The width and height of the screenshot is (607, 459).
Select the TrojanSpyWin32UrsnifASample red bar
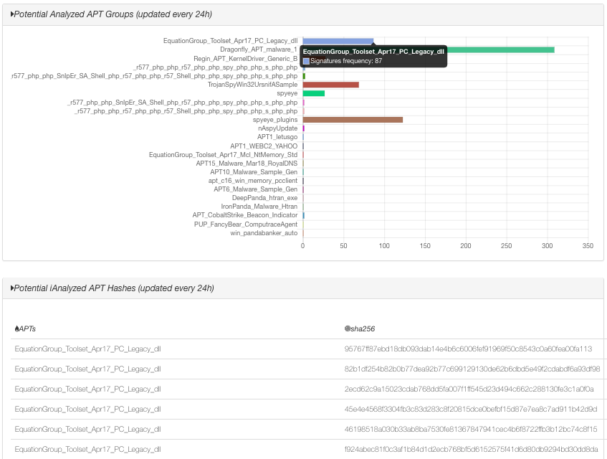[x=330, y=85]
